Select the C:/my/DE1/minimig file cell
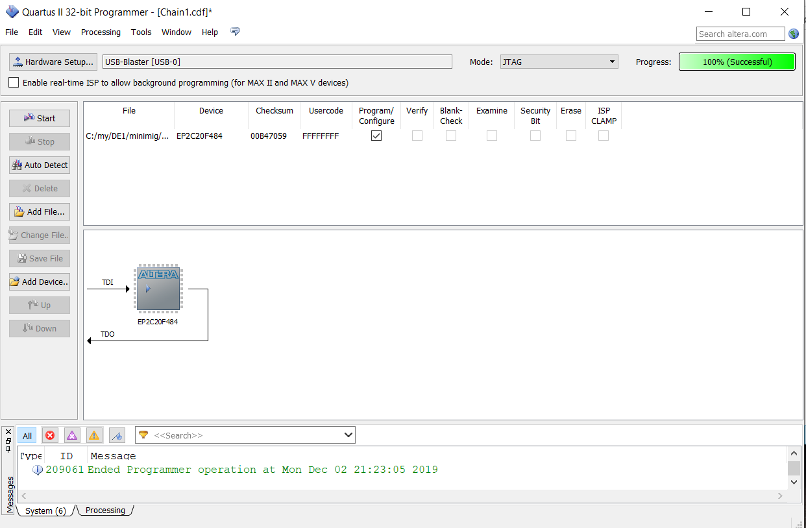 (127, 136)
